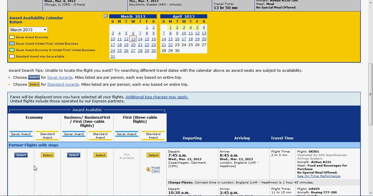Open the Mixed Cabin link
The height and width of the screenshot is (196, 373).
[156, 169]
